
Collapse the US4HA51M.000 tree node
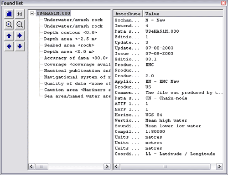pos(32,13)
